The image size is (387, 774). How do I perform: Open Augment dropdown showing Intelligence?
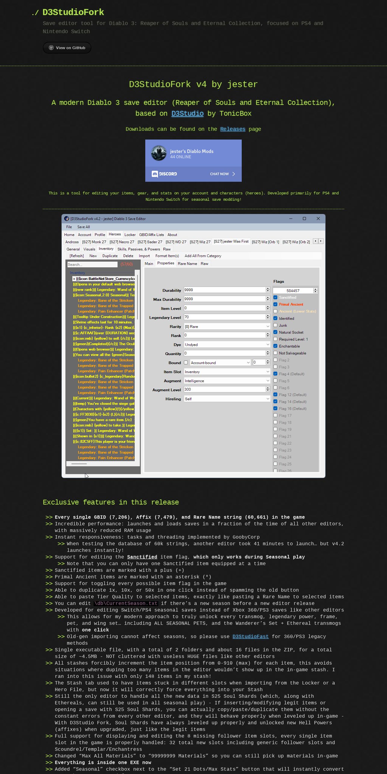point(227,381)
